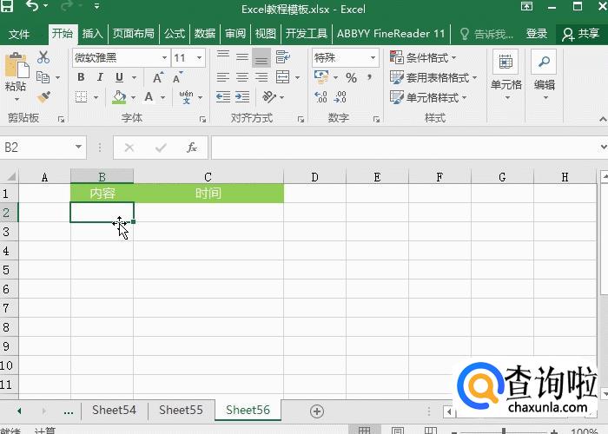Click Decrease Decimal icon
This screenshot has width=608, height=434.
(x=340, y=97)
